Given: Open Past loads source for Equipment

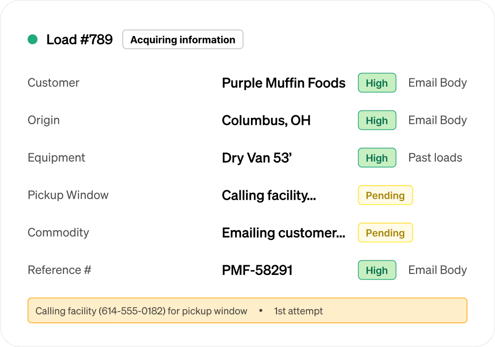Looking at the screenshot, I should click(435, 158).
